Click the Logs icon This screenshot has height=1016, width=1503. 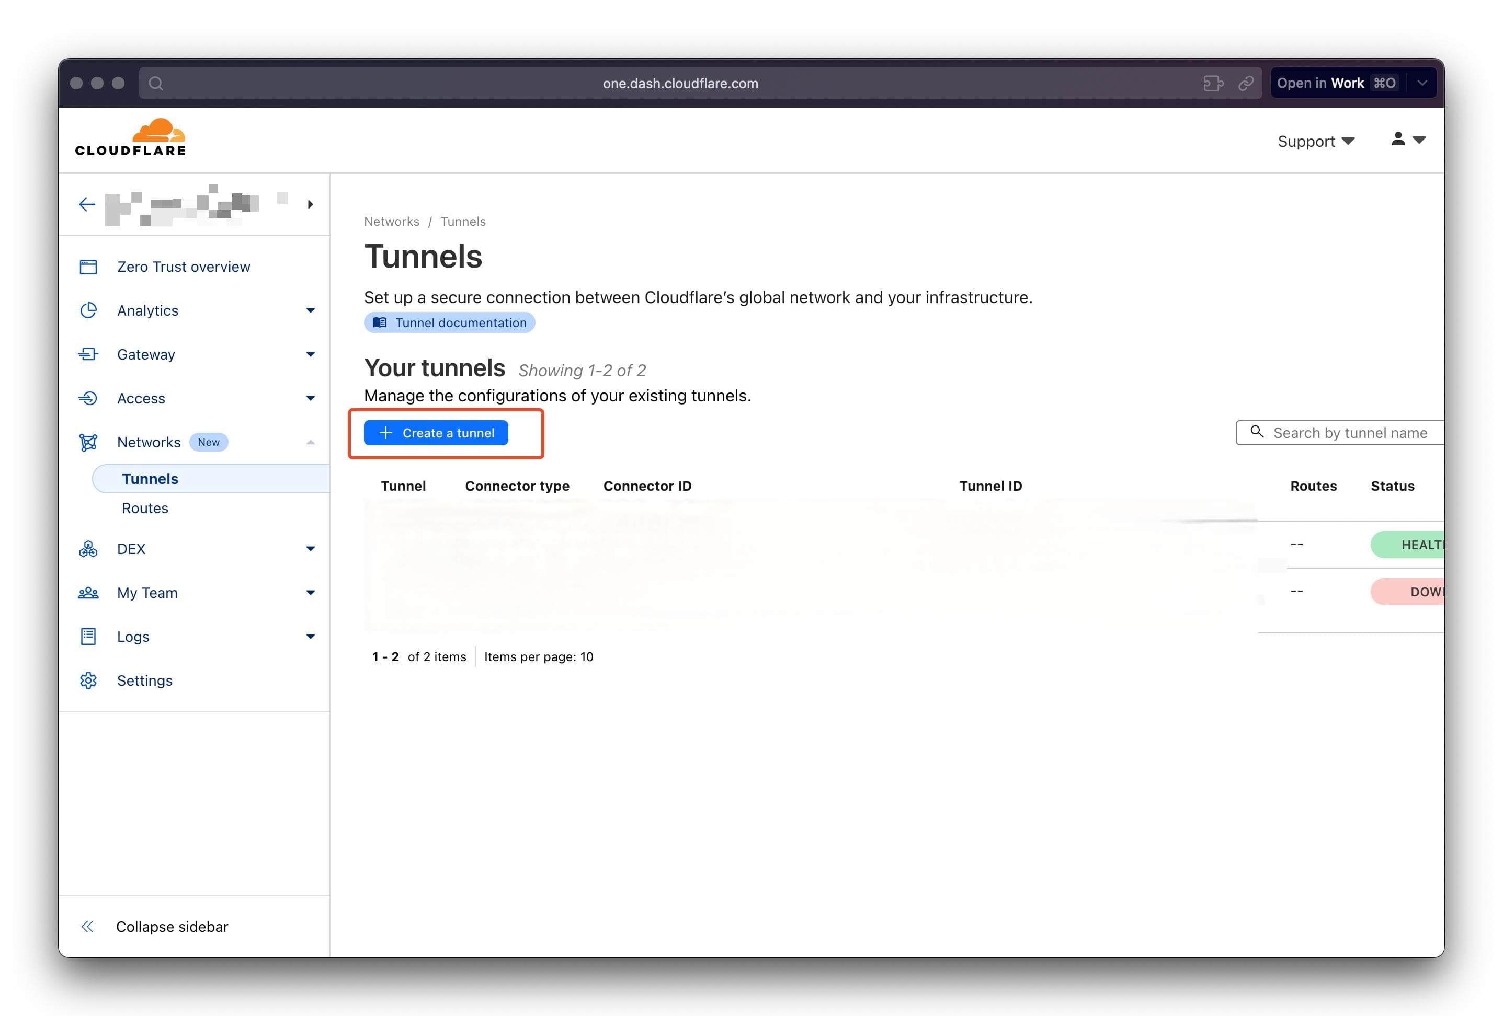88,637
